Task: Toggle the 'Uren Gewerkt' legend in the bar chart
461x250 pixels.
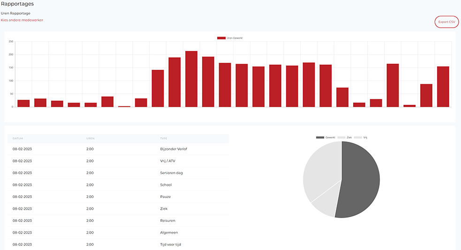Action: 230,38
